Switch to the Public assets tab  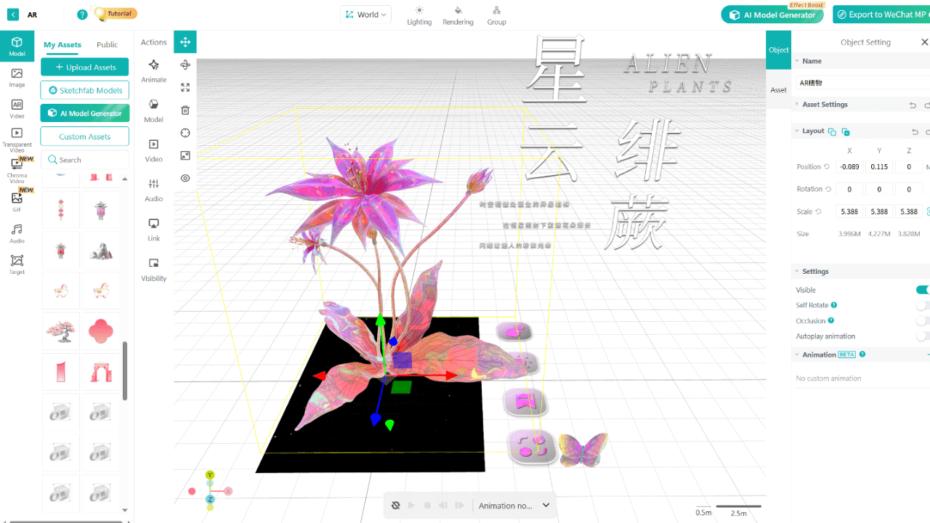[x=107, y=44]
